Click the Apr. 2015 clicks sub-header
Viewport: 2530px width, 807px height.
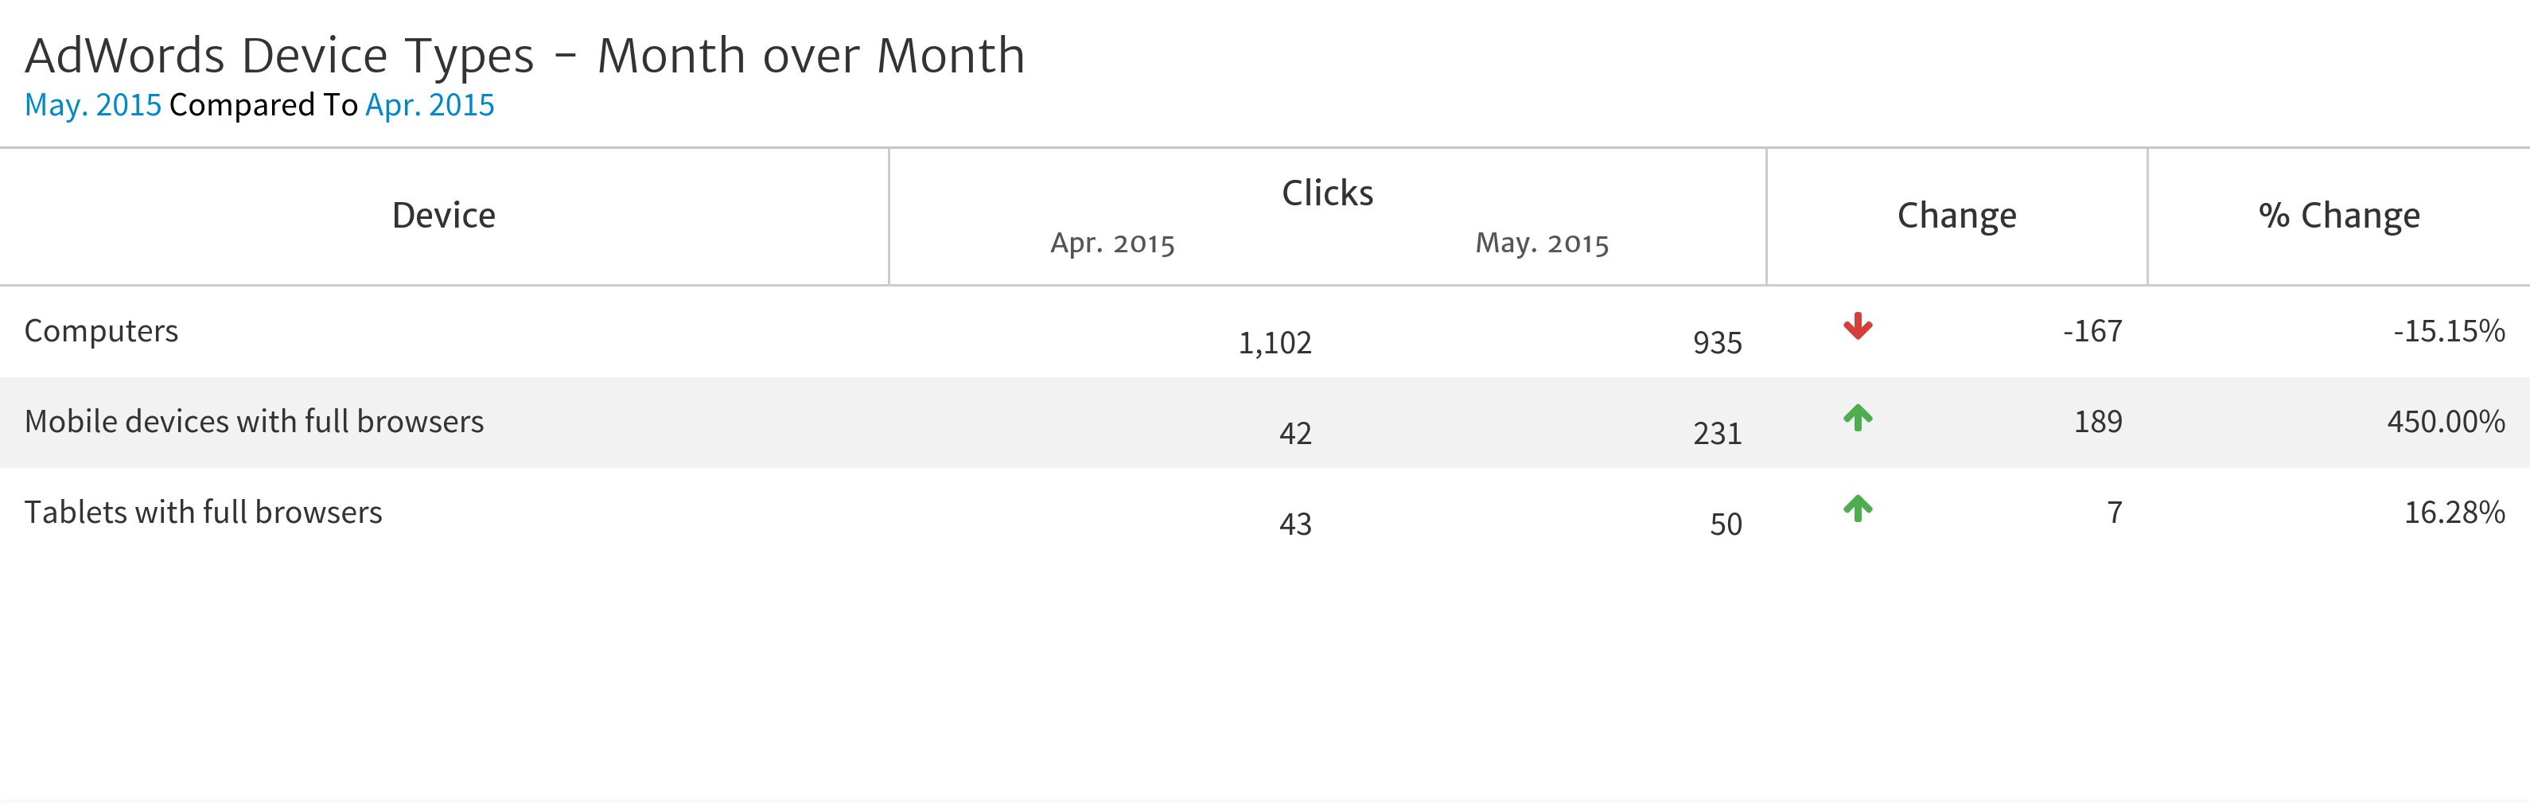[x=1111, y=243]
